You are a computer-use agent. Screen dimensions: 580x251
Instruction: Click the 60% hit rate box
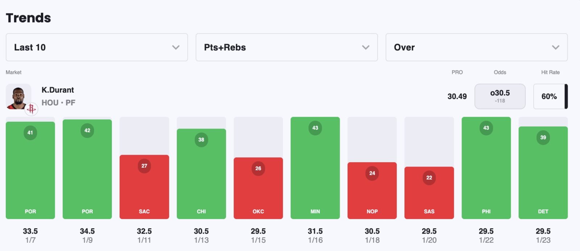click(x=549, y=96)
